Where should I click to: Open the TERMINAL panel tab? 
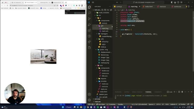coord(148,92)
